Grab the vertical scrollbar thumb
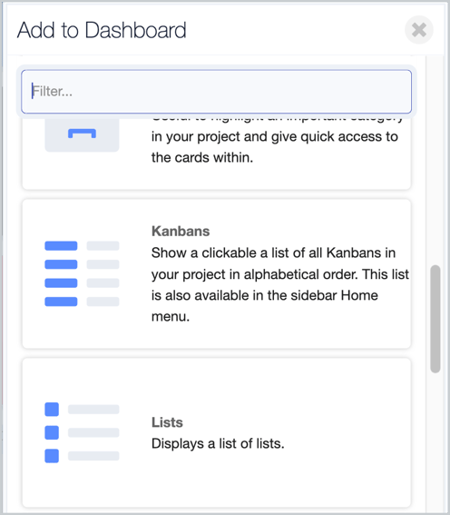 [435, 319]
